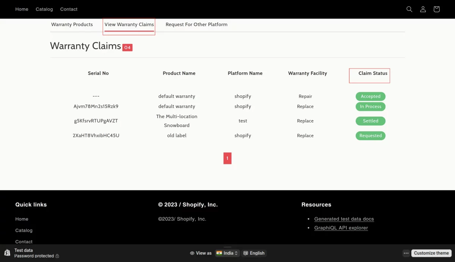Image resolution: width=455 pixels, height=262 pixels.
Task: Click the account icon in the top bar
Action: click(423, 9)
